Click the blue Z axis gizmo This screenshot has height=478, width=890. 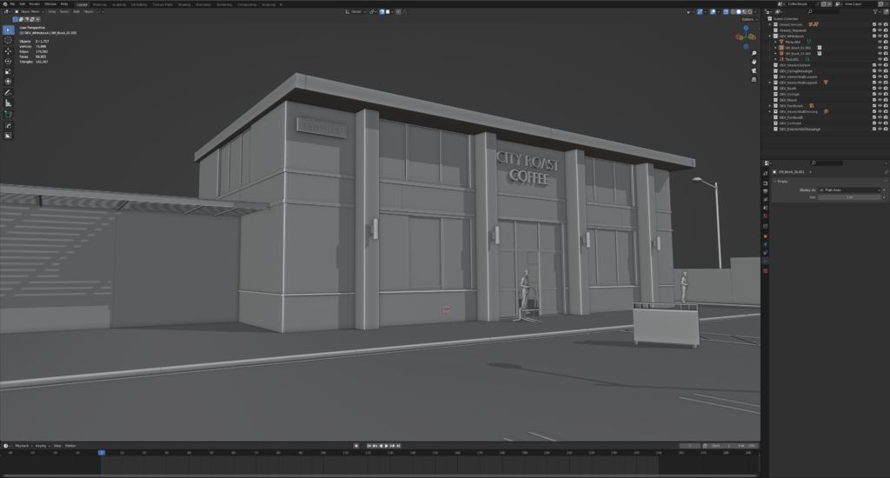tap(746, 28)
